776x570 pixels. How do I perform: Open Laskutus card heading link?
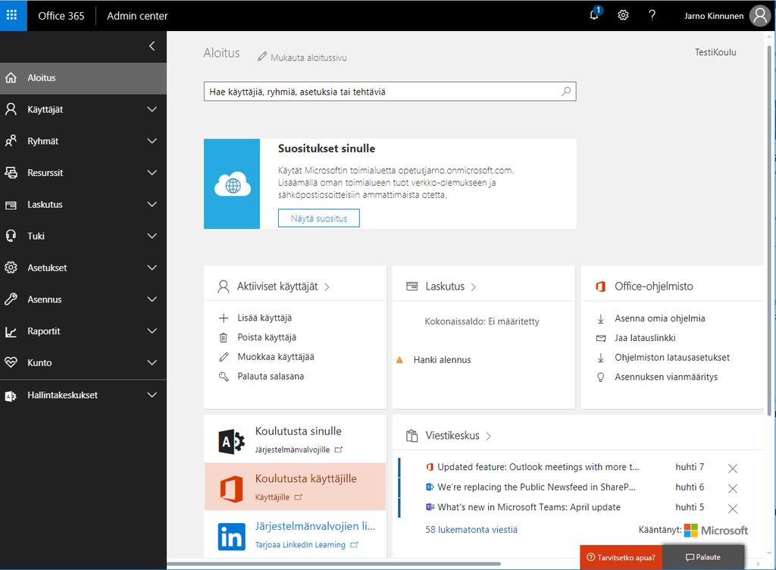pyautogui.click(x=445, y=287)
